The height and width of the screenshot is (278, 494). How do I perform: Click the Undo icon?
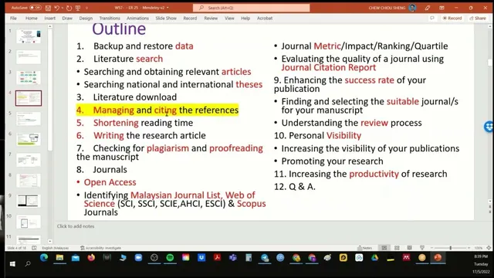[56, 8]
